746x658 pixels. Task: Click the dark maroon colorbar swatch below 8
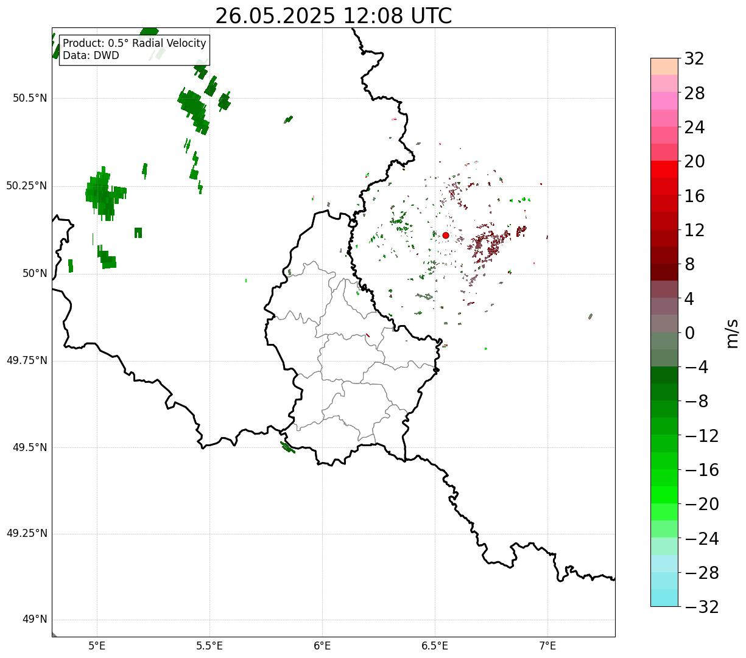(x=664, y=272)
